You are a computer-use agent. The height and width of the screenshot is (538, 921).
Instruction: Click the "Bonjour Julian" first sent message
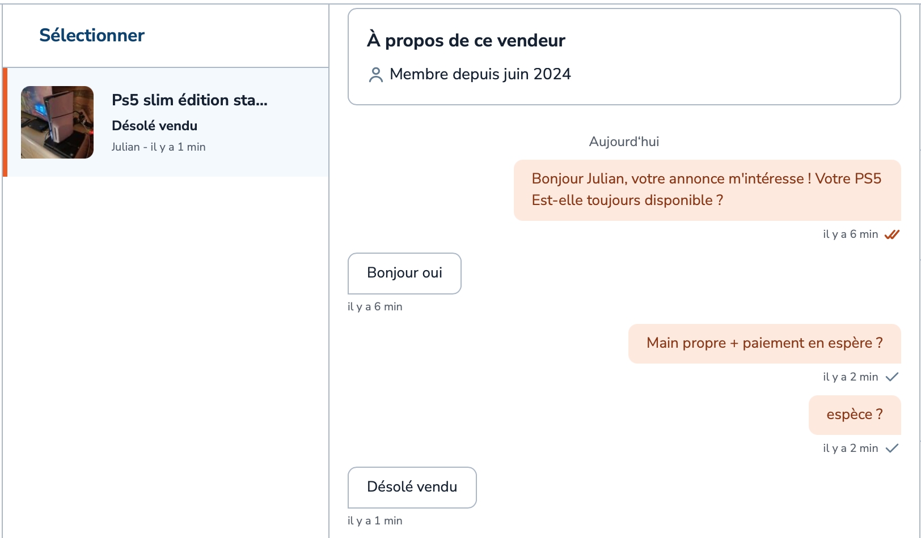pyautogui.click(x=707, y=190)
